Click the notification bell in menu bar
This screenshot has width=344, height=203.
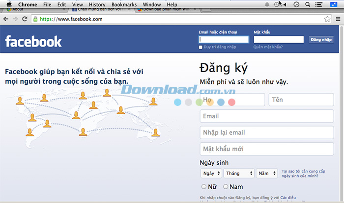267,4
